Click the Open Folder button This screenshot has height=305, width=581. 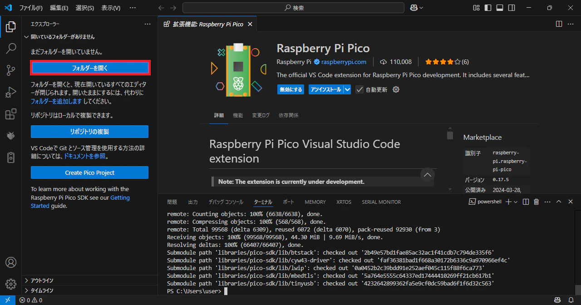[90, 68]
